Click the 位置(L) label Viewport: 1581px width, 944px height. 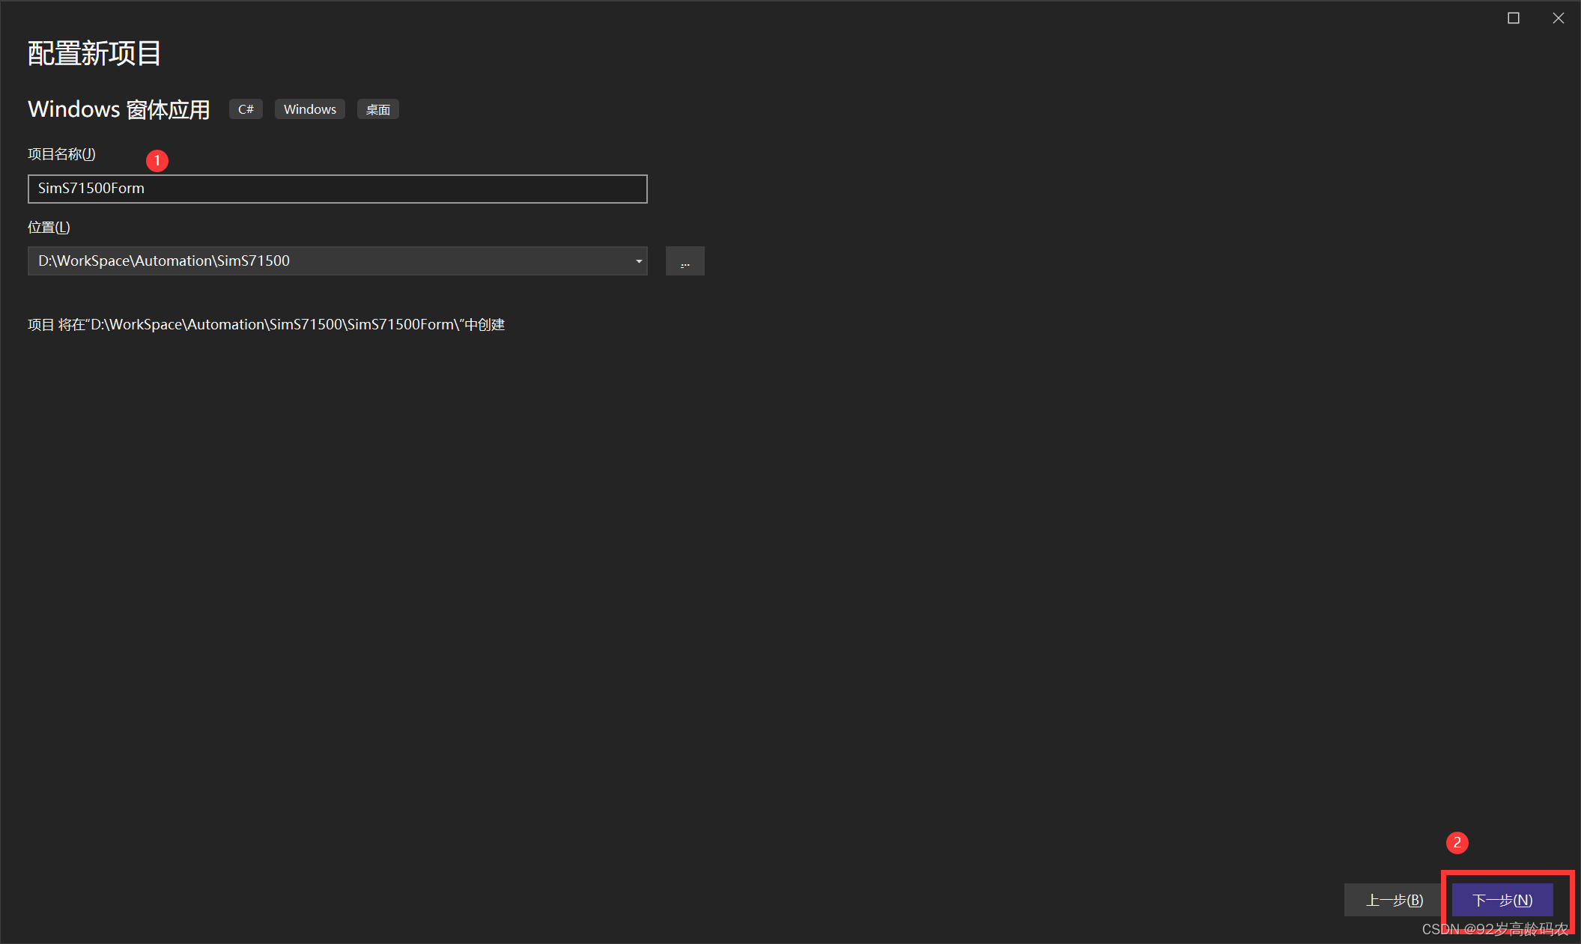tap(49, 228)
